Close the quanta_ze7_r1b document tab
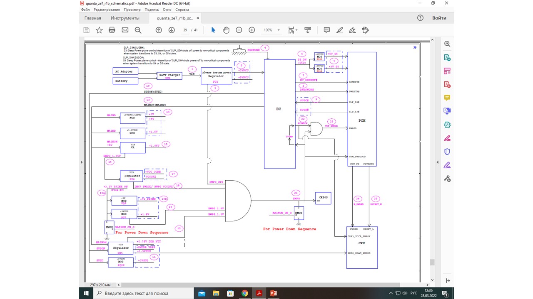 [198, 18]
